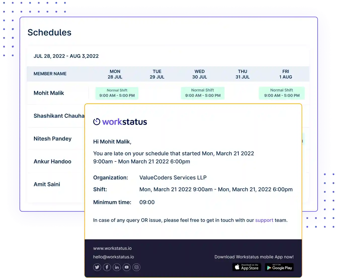The height and width of the screenshot is (280, 337).
Task: Click ValueCoders Services LLP organization value
Action: click(x=173, y=178)
